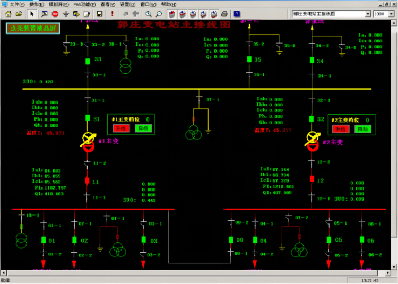Viewport: 398px width, 284px height.
Task: Click the 点亮装置液晶屏 button
Action: pyautogui.click(x=33, y=28)
